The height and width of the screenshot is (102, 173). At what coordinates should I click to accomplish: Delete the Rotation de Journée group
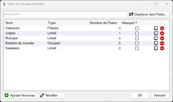click(162, 43)
